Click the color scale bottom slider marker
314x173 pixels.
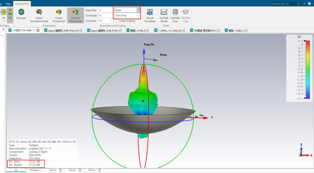pos(305,98)
